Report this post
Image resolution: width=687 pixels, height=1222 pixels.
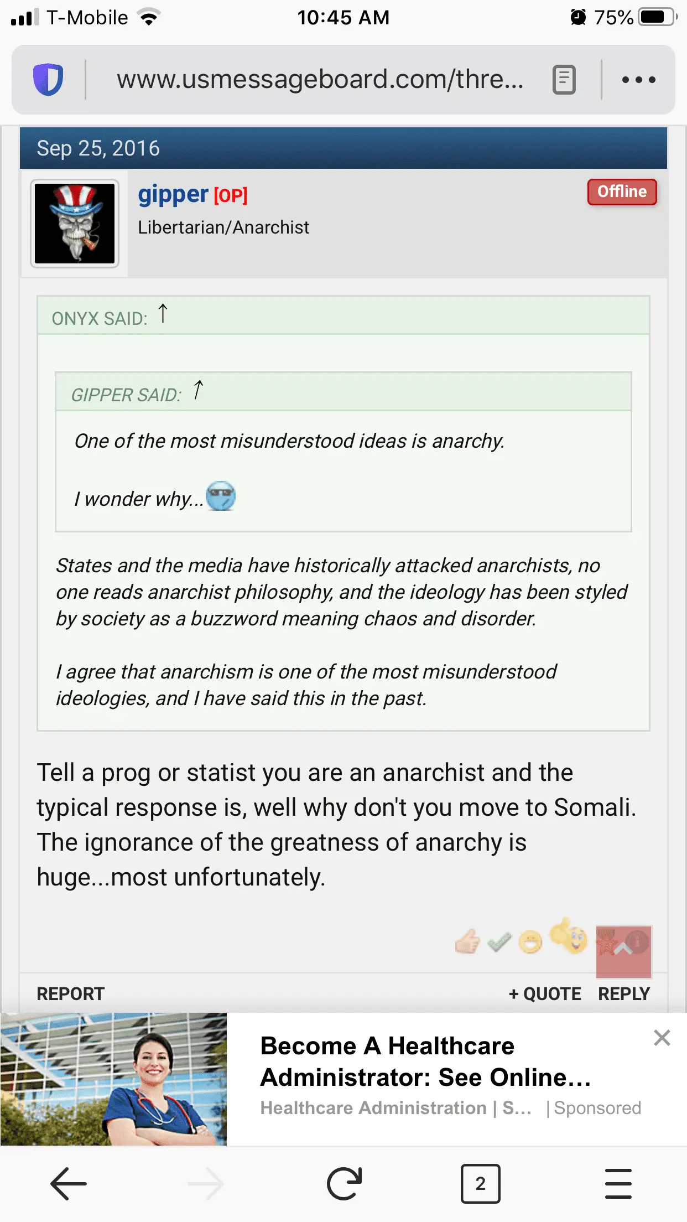[x=70, y=994]
